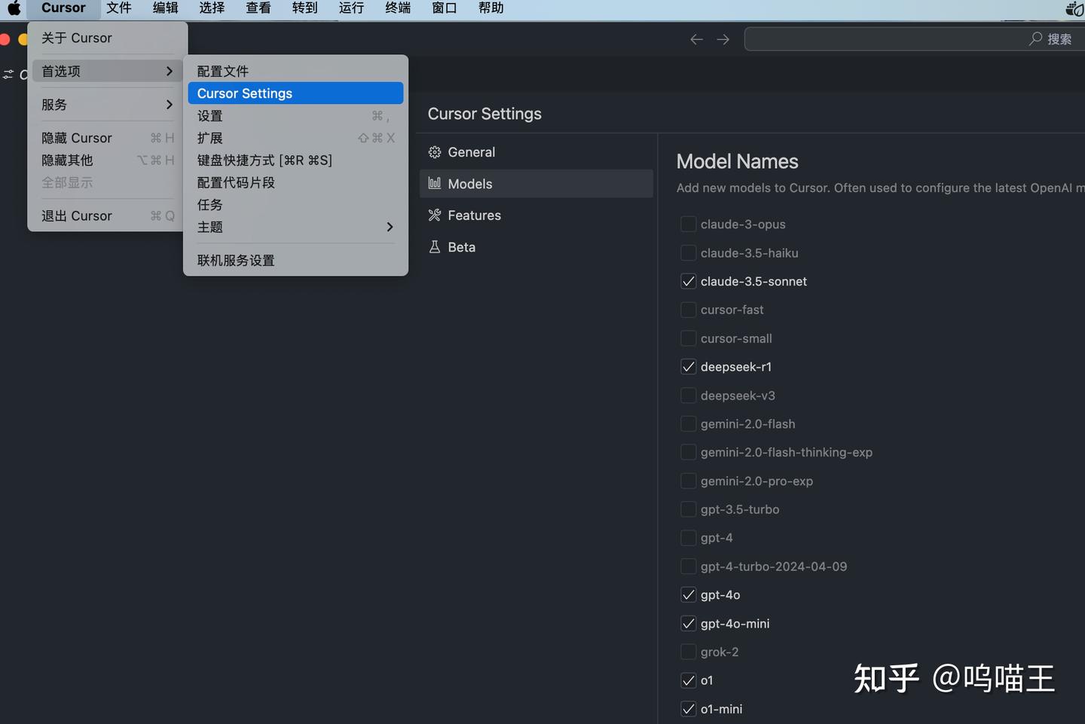Image resolution: width=1085 pixels, height=724 pixels.
Task: Click the General gear icon
Action: [435, 152]
